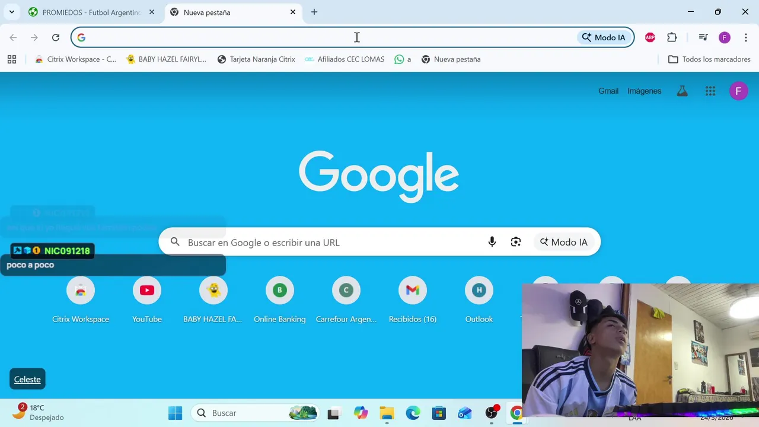
Task: Launch Copilot from the taskbar
Action: [361, 413]
